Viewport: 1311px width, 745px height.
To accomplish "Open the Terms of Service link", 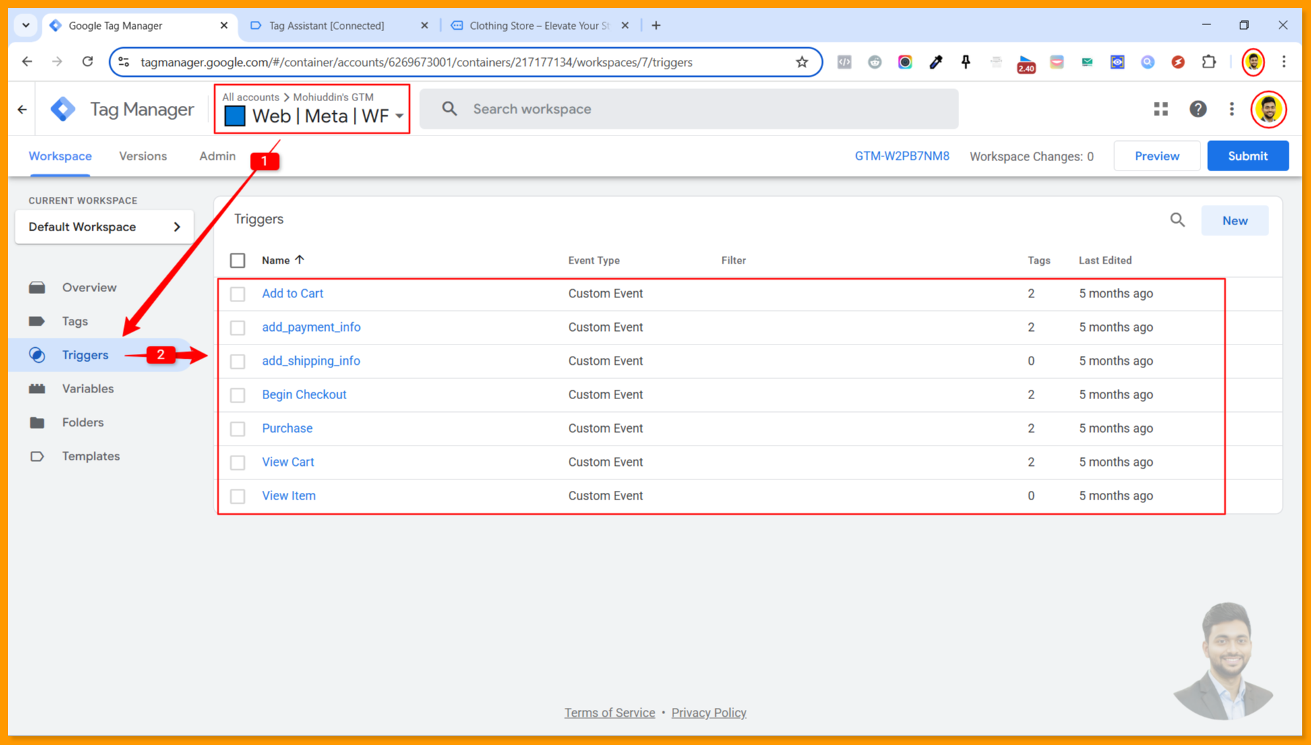I will pyautogui.click(x=609, y=712).
